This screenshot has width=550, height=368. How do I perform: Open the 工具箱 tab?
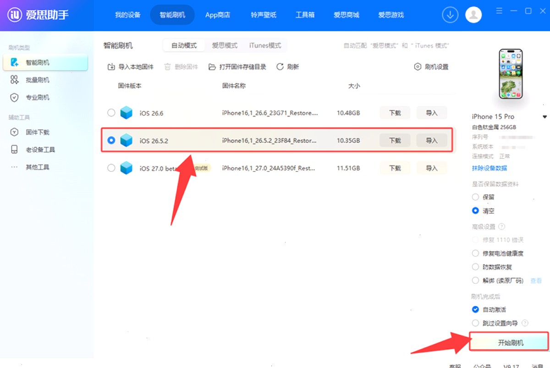(x=305, y=15)
